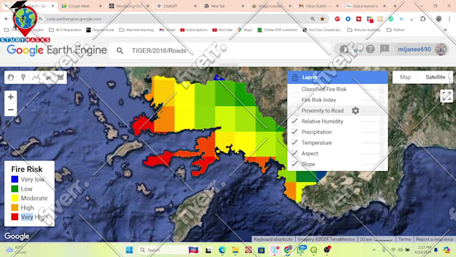Open the Windows Start menu
This screenshot has height=257, width=456.
[129, 250]
